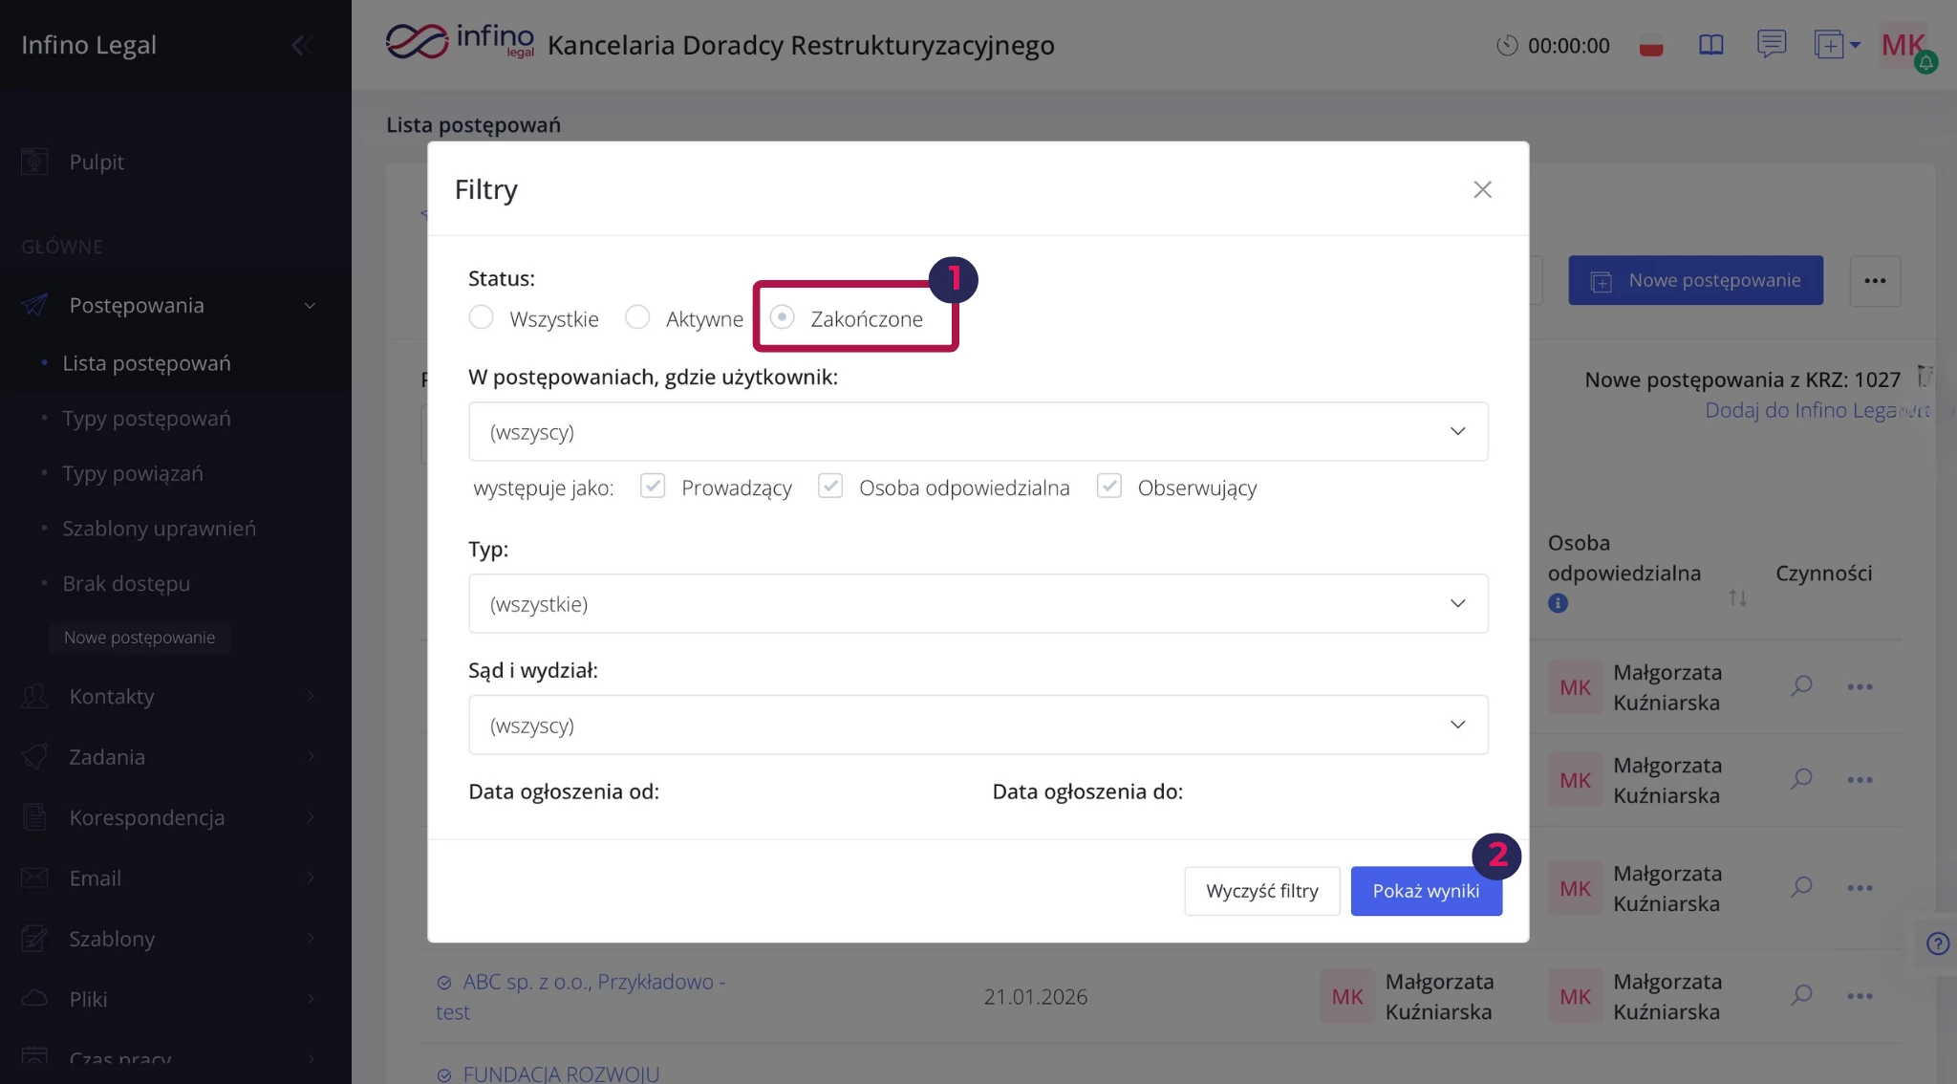
Task: Select the Zakończone status radio button
Action: tap(782, 317)
